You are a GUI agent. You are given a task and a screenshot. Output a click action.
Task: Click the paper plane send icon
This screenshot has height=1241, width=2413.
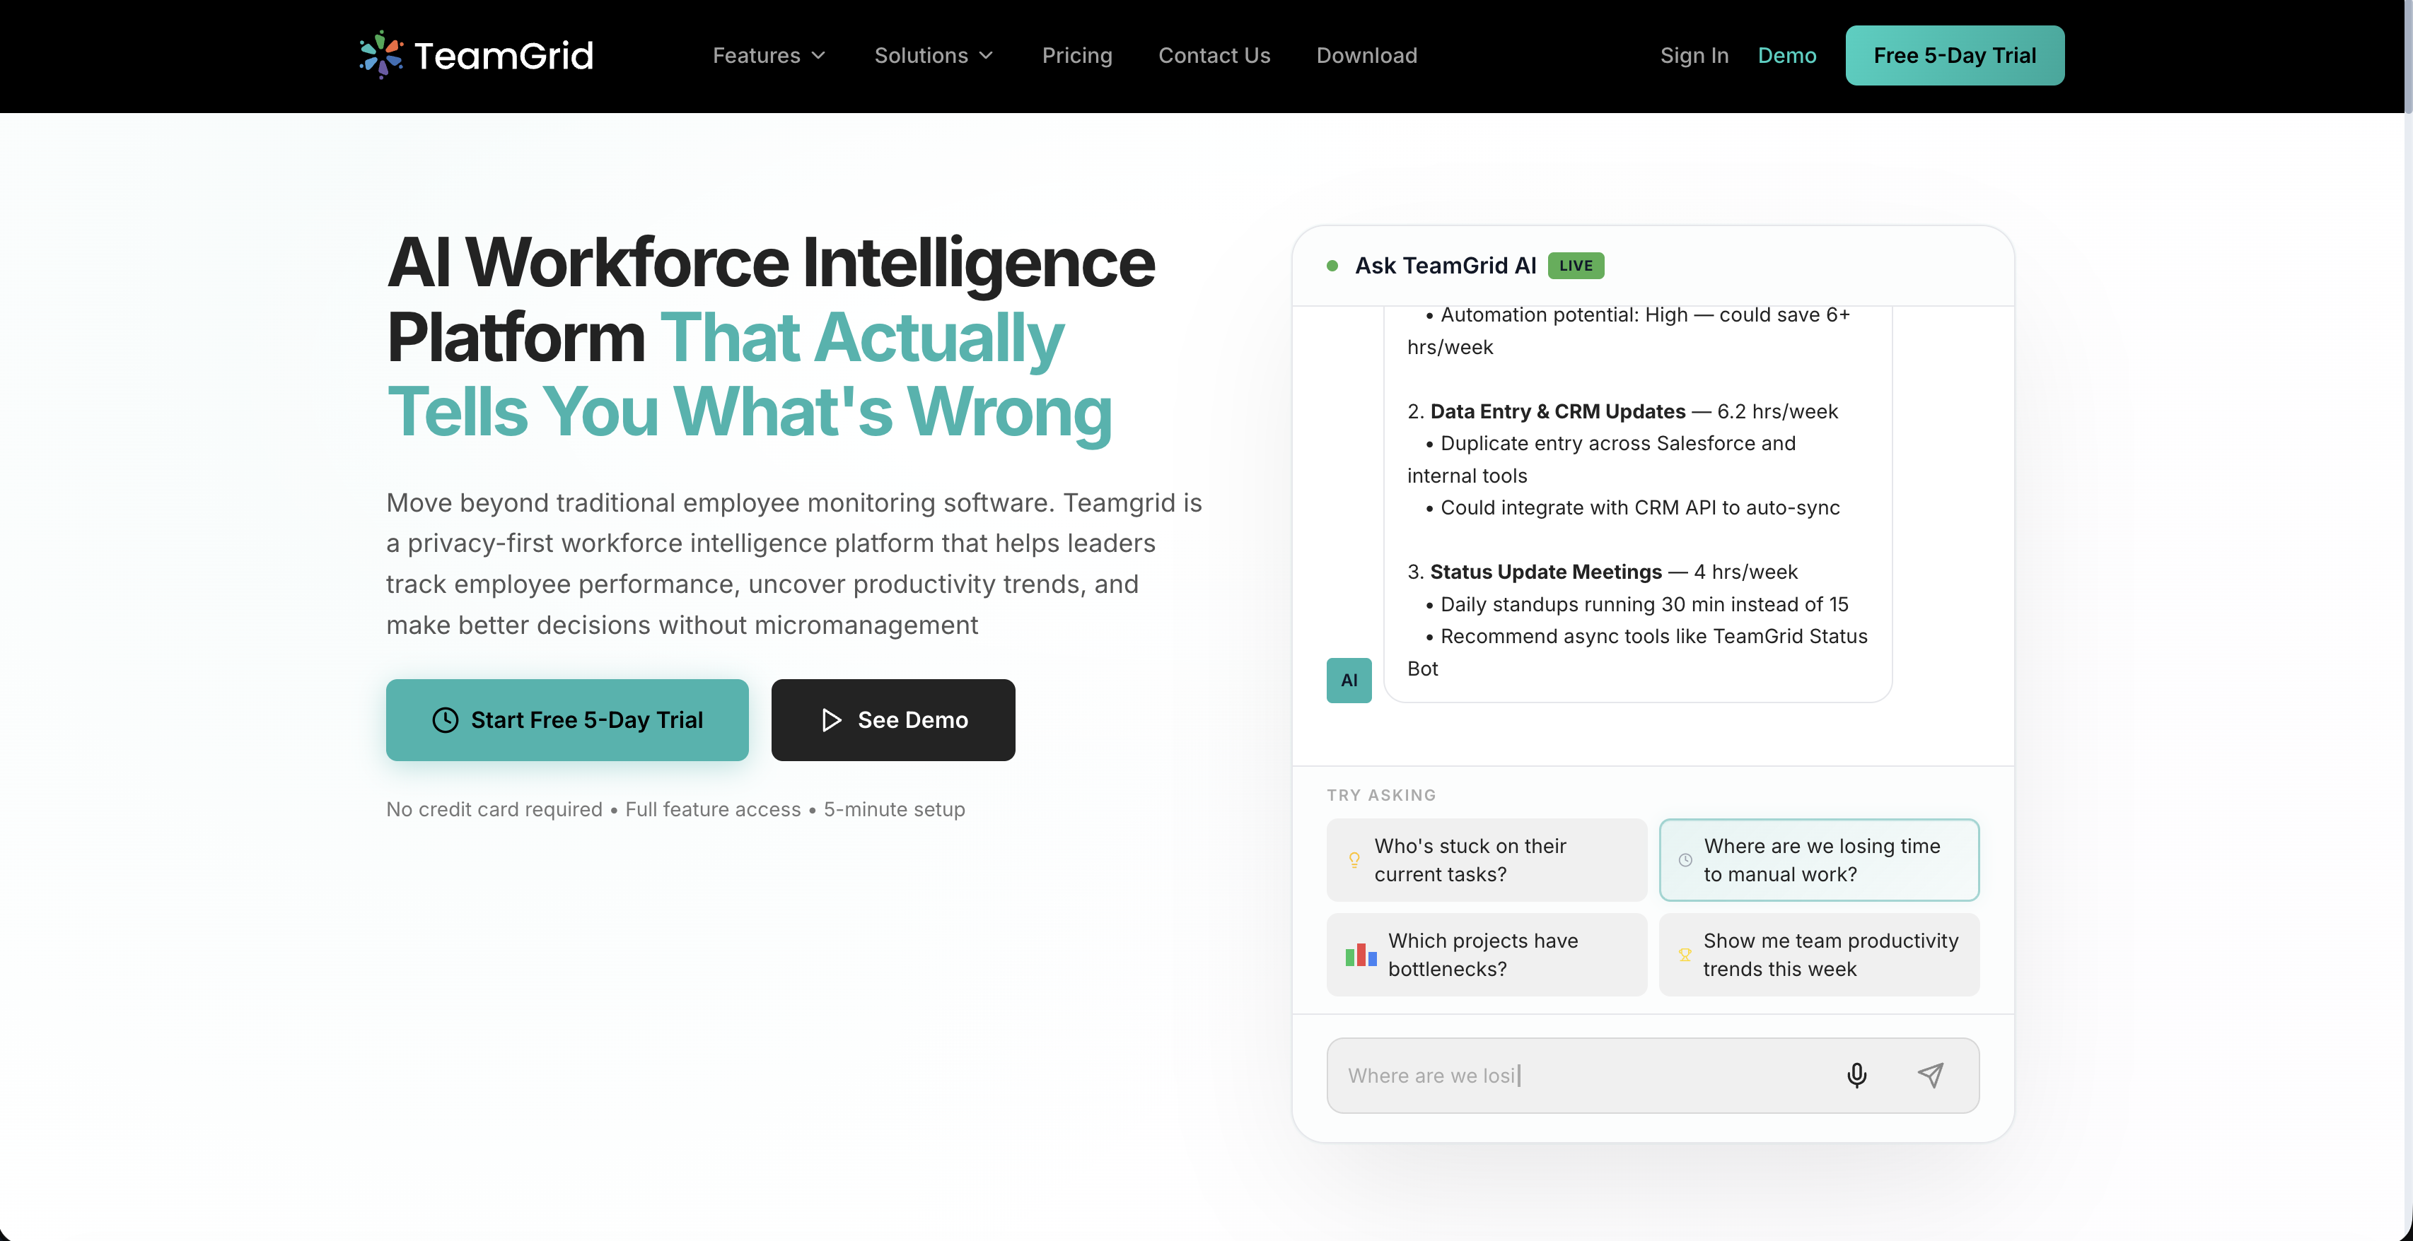(1930, 1074)
